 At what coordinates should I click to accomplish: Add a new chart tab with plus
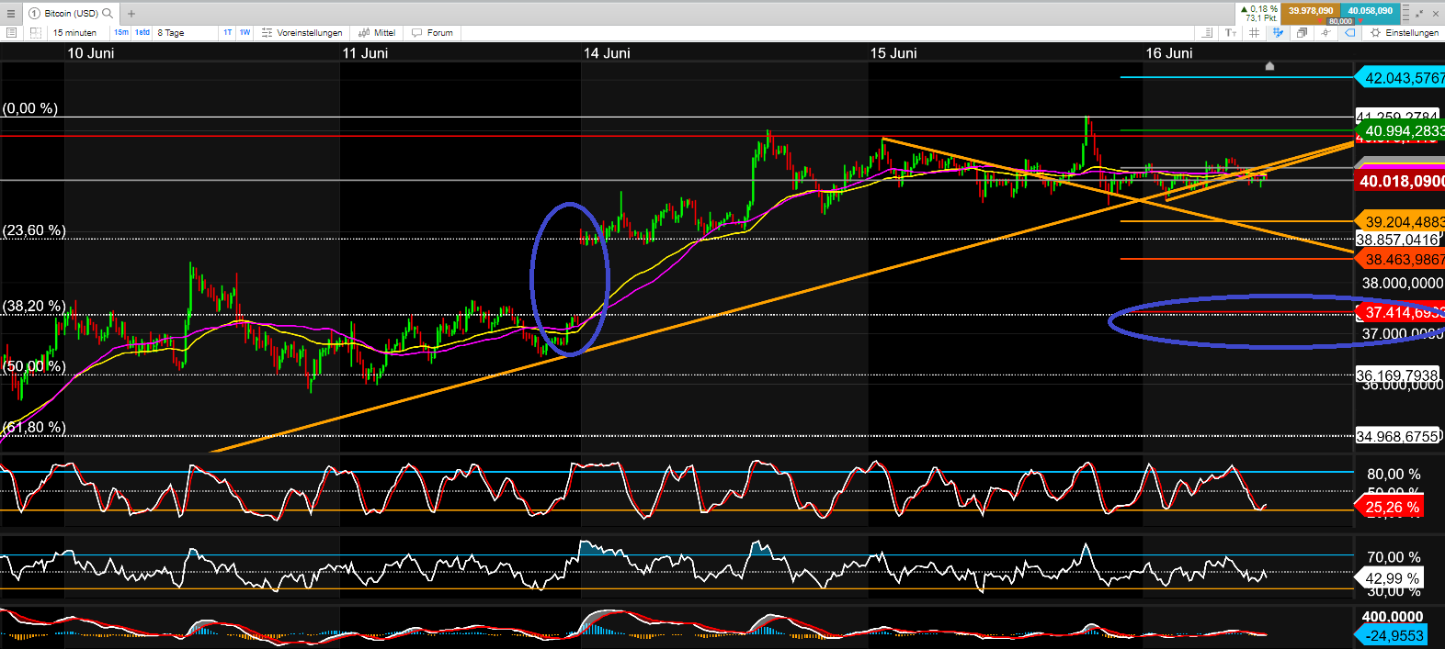coord(131,14)
